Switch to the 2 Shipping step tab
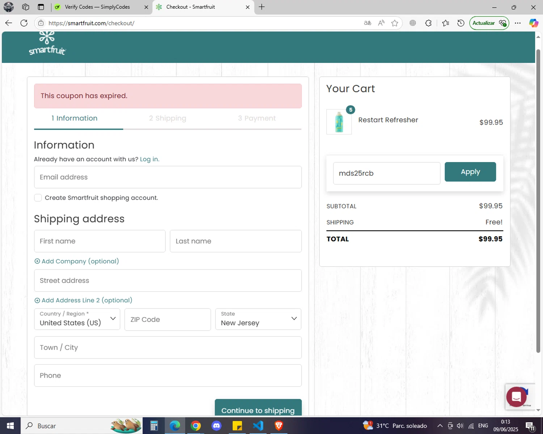The image size is (543, 434). tap(168, 118)
